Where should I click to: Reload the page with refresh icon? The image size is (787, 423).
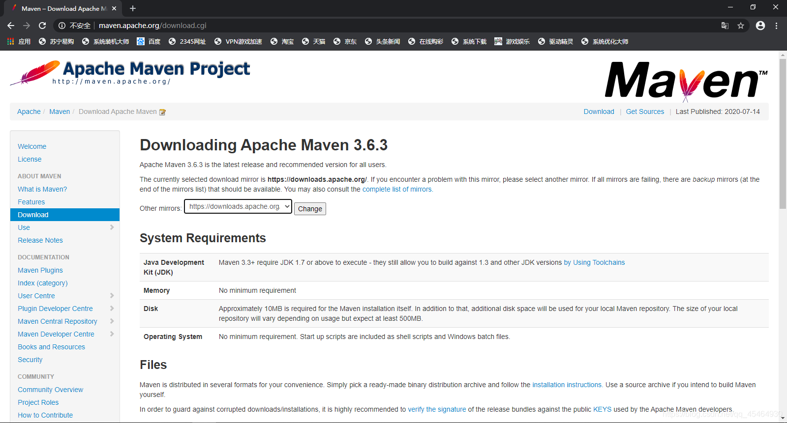[42, 26]
